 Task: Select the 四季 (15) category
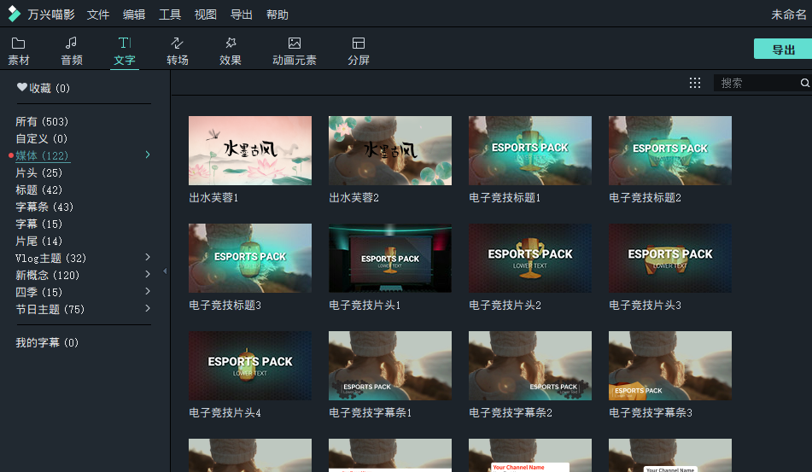pos(38,293)
